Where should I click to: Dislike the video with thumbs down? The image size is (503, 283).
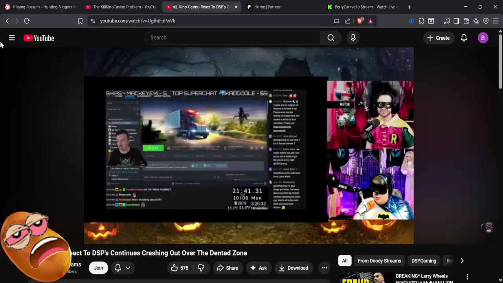tap(201, 268)
